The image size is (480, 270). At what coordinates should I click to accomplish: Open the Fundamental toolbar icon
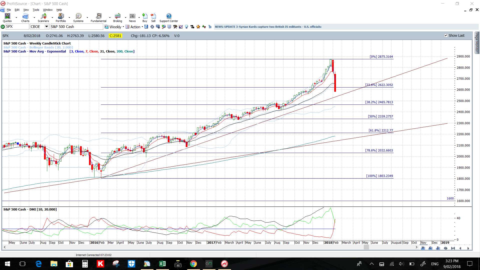99,16
